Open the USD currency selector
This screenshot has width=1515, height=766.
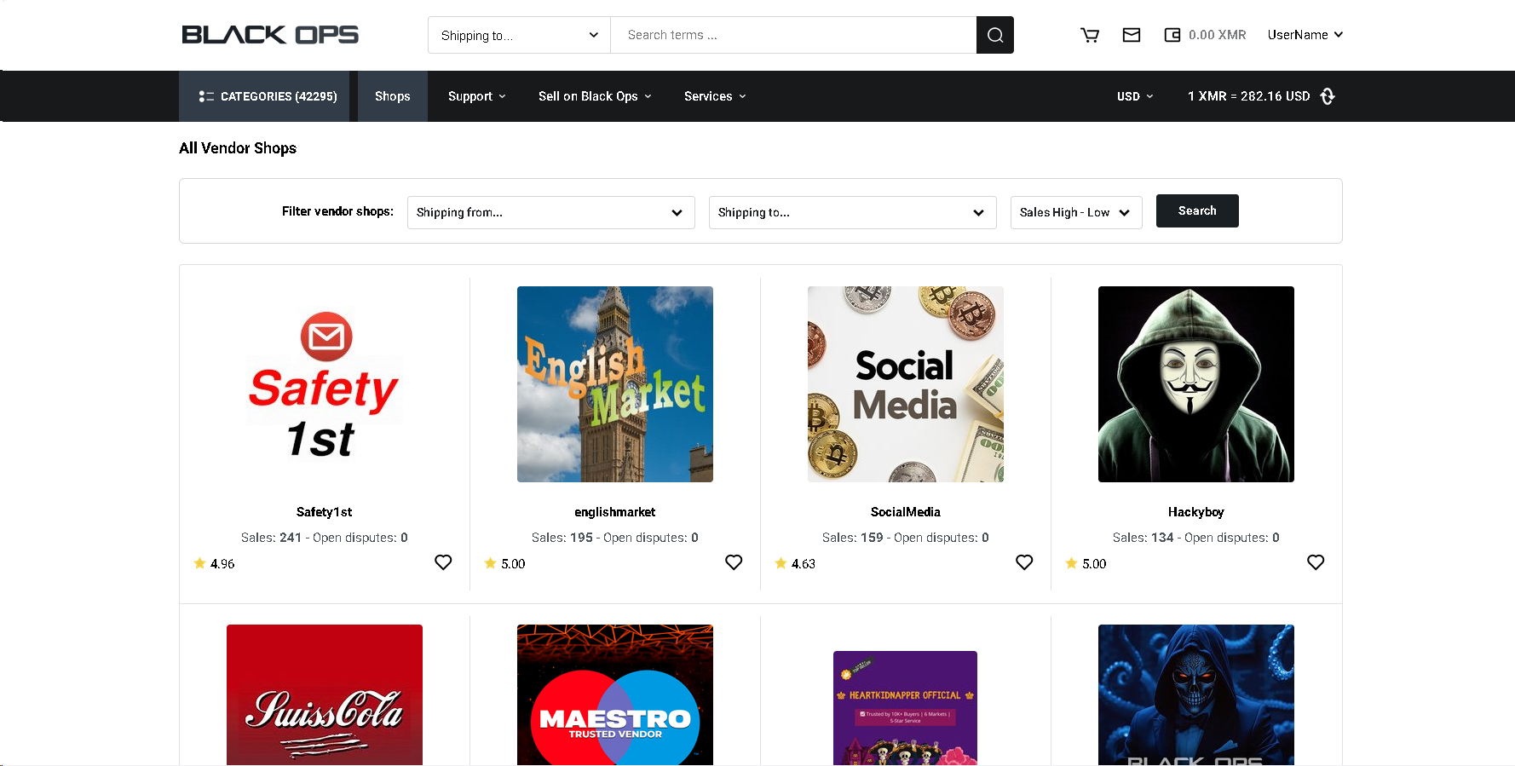pos(1134,96)
